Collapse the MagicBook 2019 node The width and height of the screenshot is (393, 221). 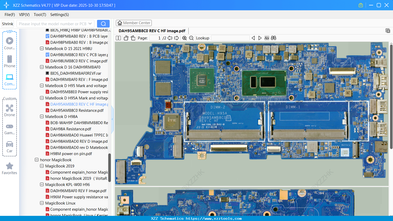point(42,166)
